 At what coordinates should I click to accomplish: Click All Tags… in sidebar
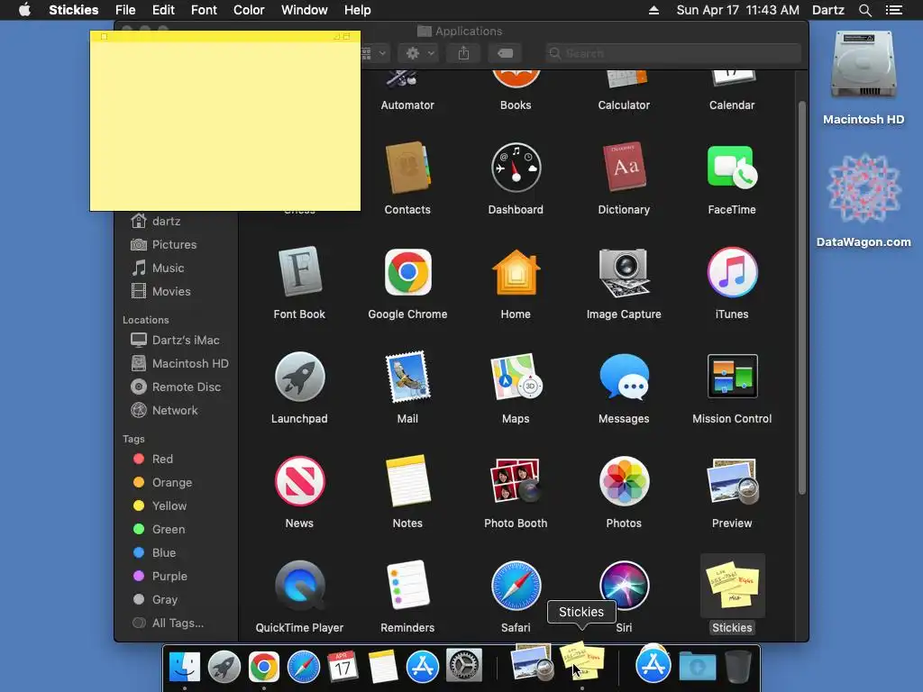pos(177,624)
